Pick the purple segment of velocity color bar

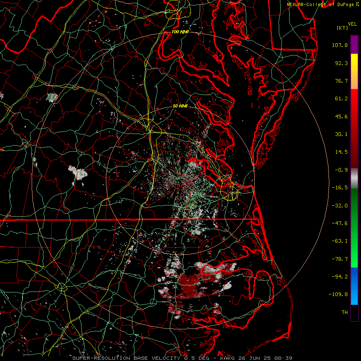354,45
